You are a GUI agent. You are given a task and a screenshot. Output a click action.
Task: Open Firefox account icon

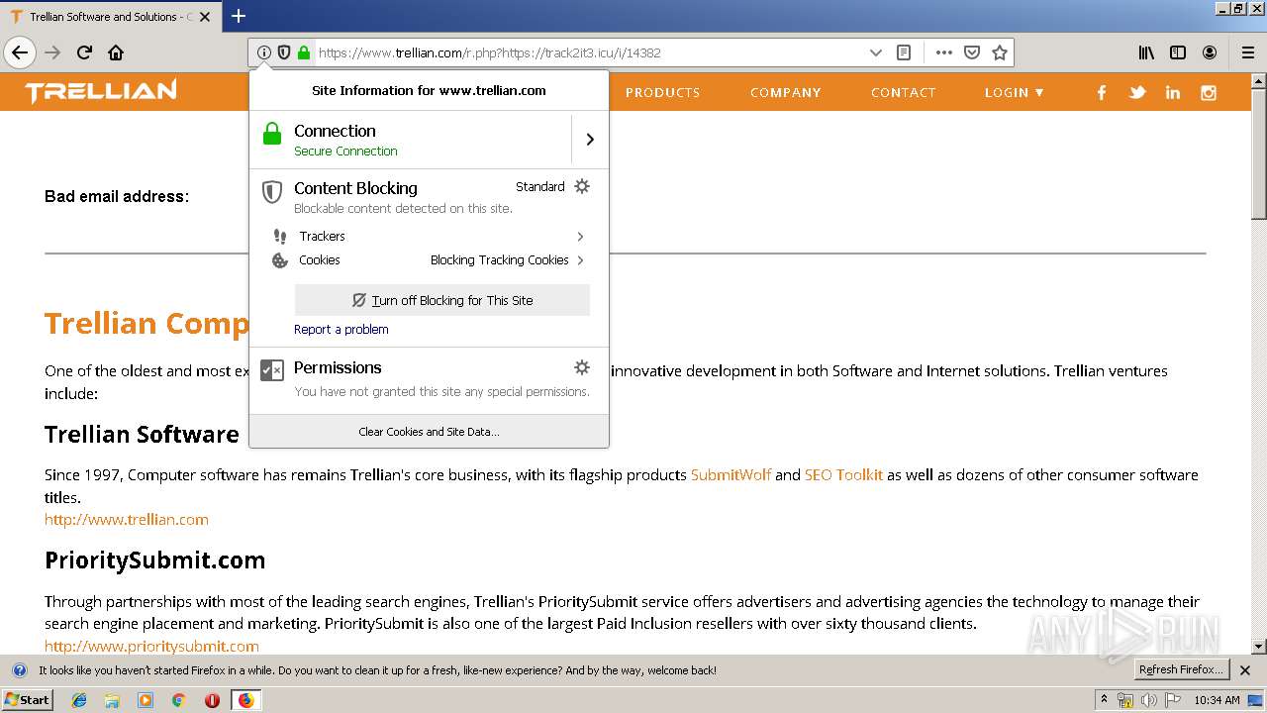pos(1210,52)
